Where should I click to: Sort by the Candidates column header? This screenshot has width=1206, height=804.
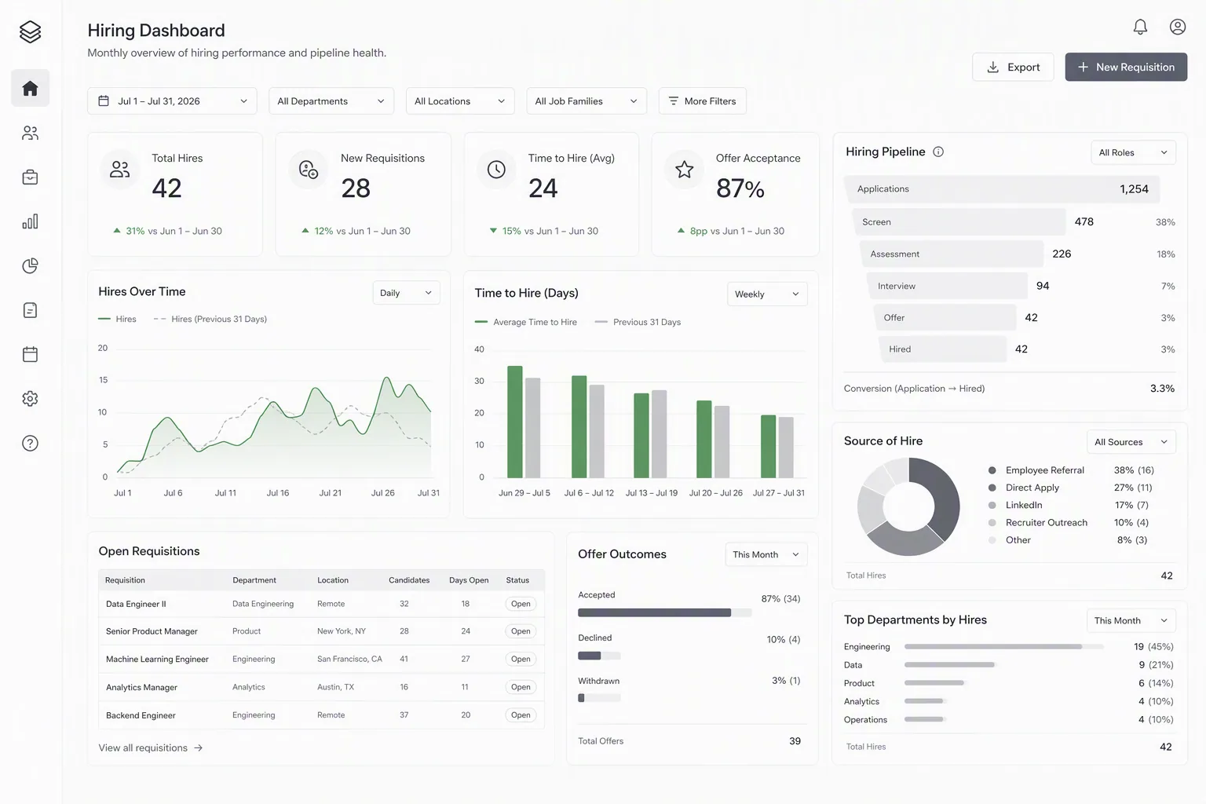(x=409, y=580)
